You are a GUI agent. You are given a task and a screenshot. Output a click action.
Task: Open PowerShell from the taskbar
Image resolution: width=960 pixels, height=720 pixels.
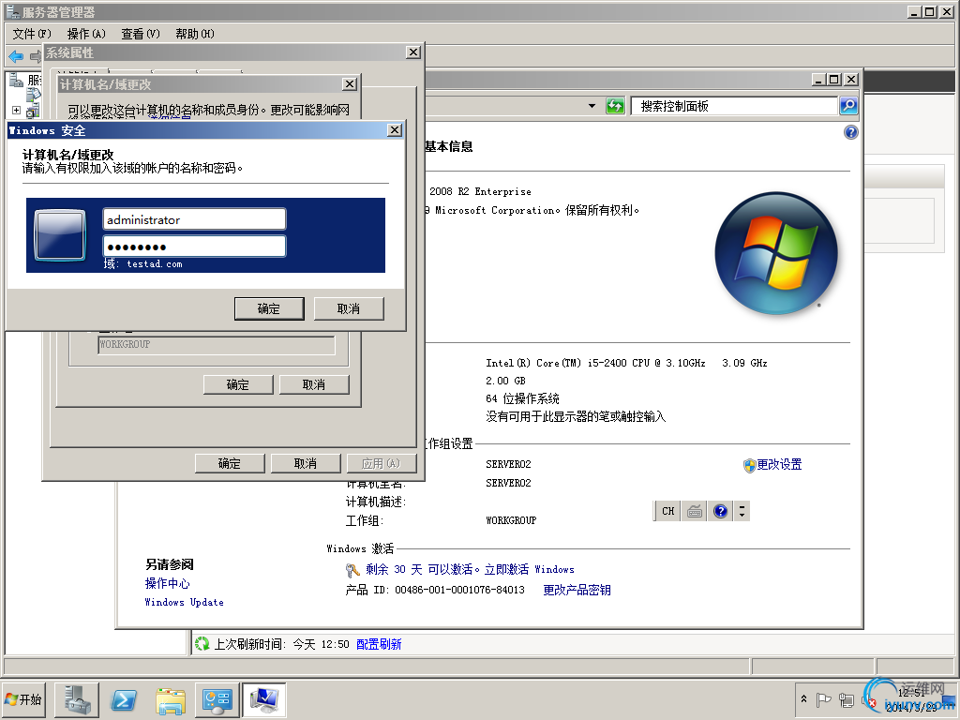point(123,699)
